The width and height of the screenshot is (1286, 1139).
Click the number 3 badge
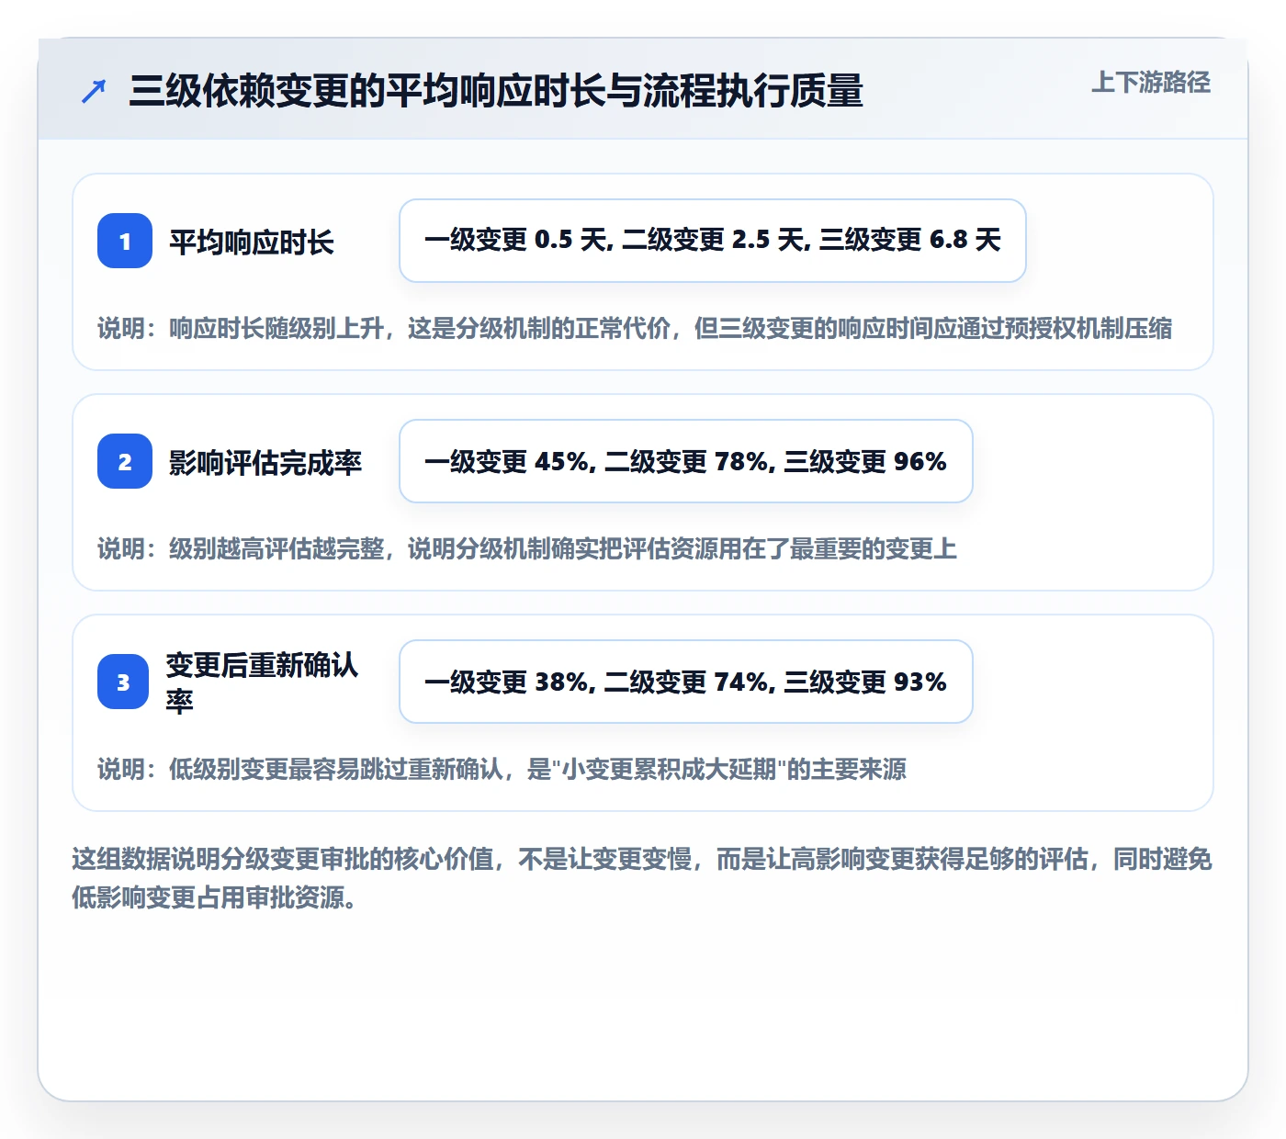[x=123, y=682]
